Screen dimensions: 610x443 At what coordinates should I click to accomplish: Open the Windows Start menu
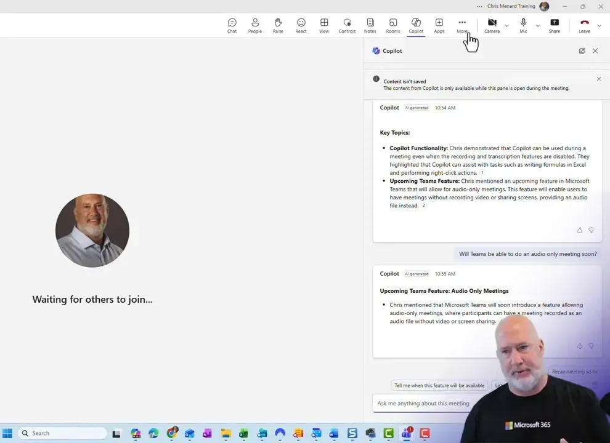(x=7, y=433)
